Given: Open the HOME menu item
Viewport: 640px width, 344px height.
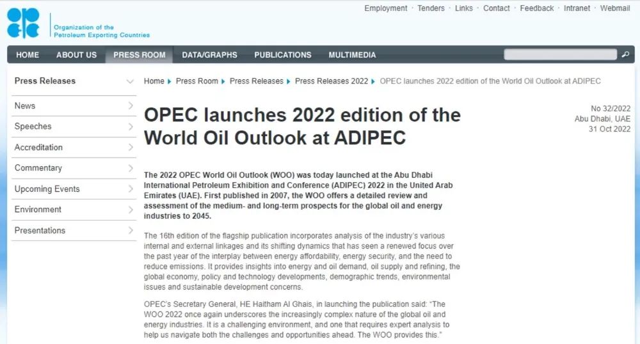Looking at the screenshot, I should [x=28, y=55].
